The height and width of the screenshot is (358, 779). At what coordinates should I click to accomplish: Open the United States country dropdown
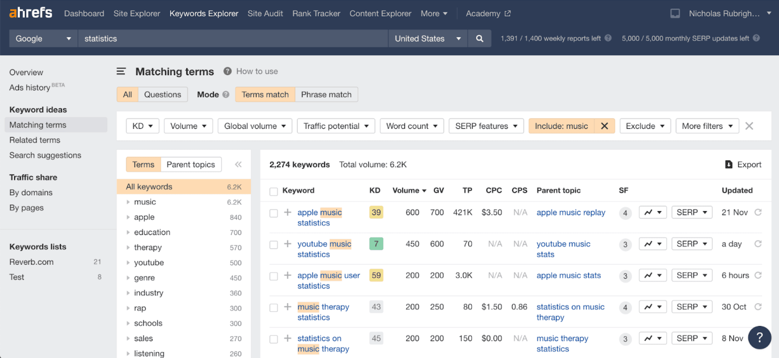(428, 38)
